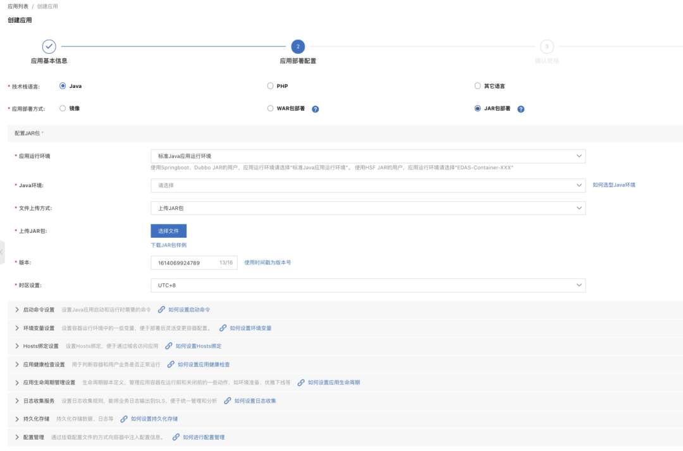Download the JAR sample via 下载JAR包样例

point(169,245)
